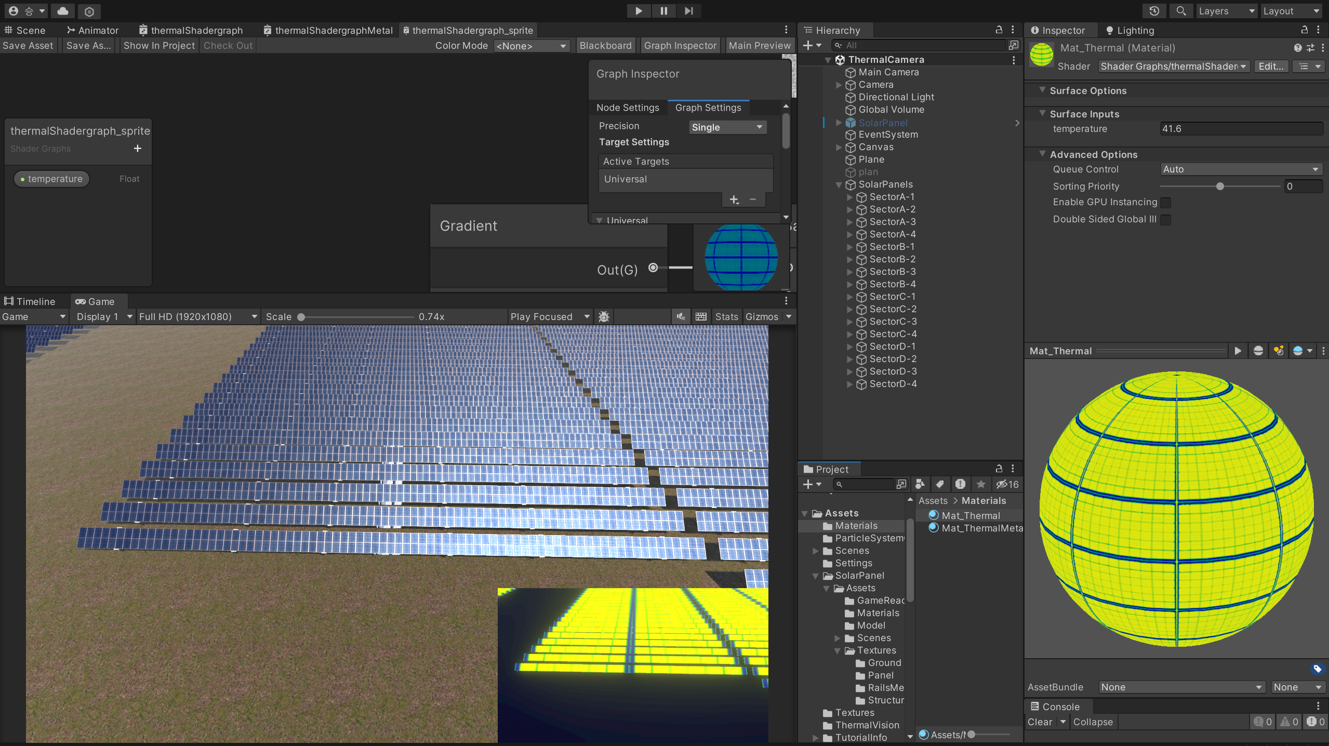Click the Sorting Priority slider handle

tap(1220, 186)
